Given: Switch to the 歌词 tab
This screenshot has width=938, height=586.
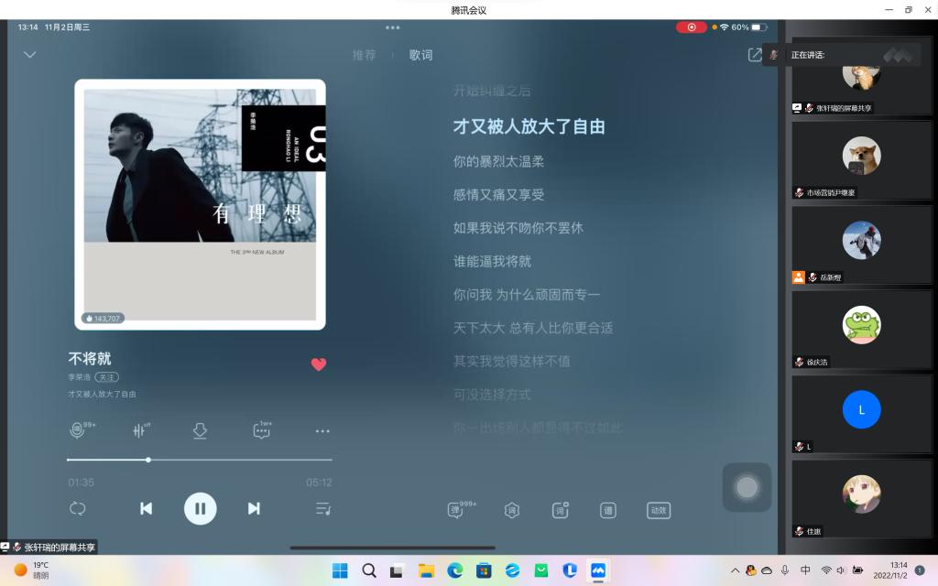Looking at the screenshot, I should coord(420,55).
